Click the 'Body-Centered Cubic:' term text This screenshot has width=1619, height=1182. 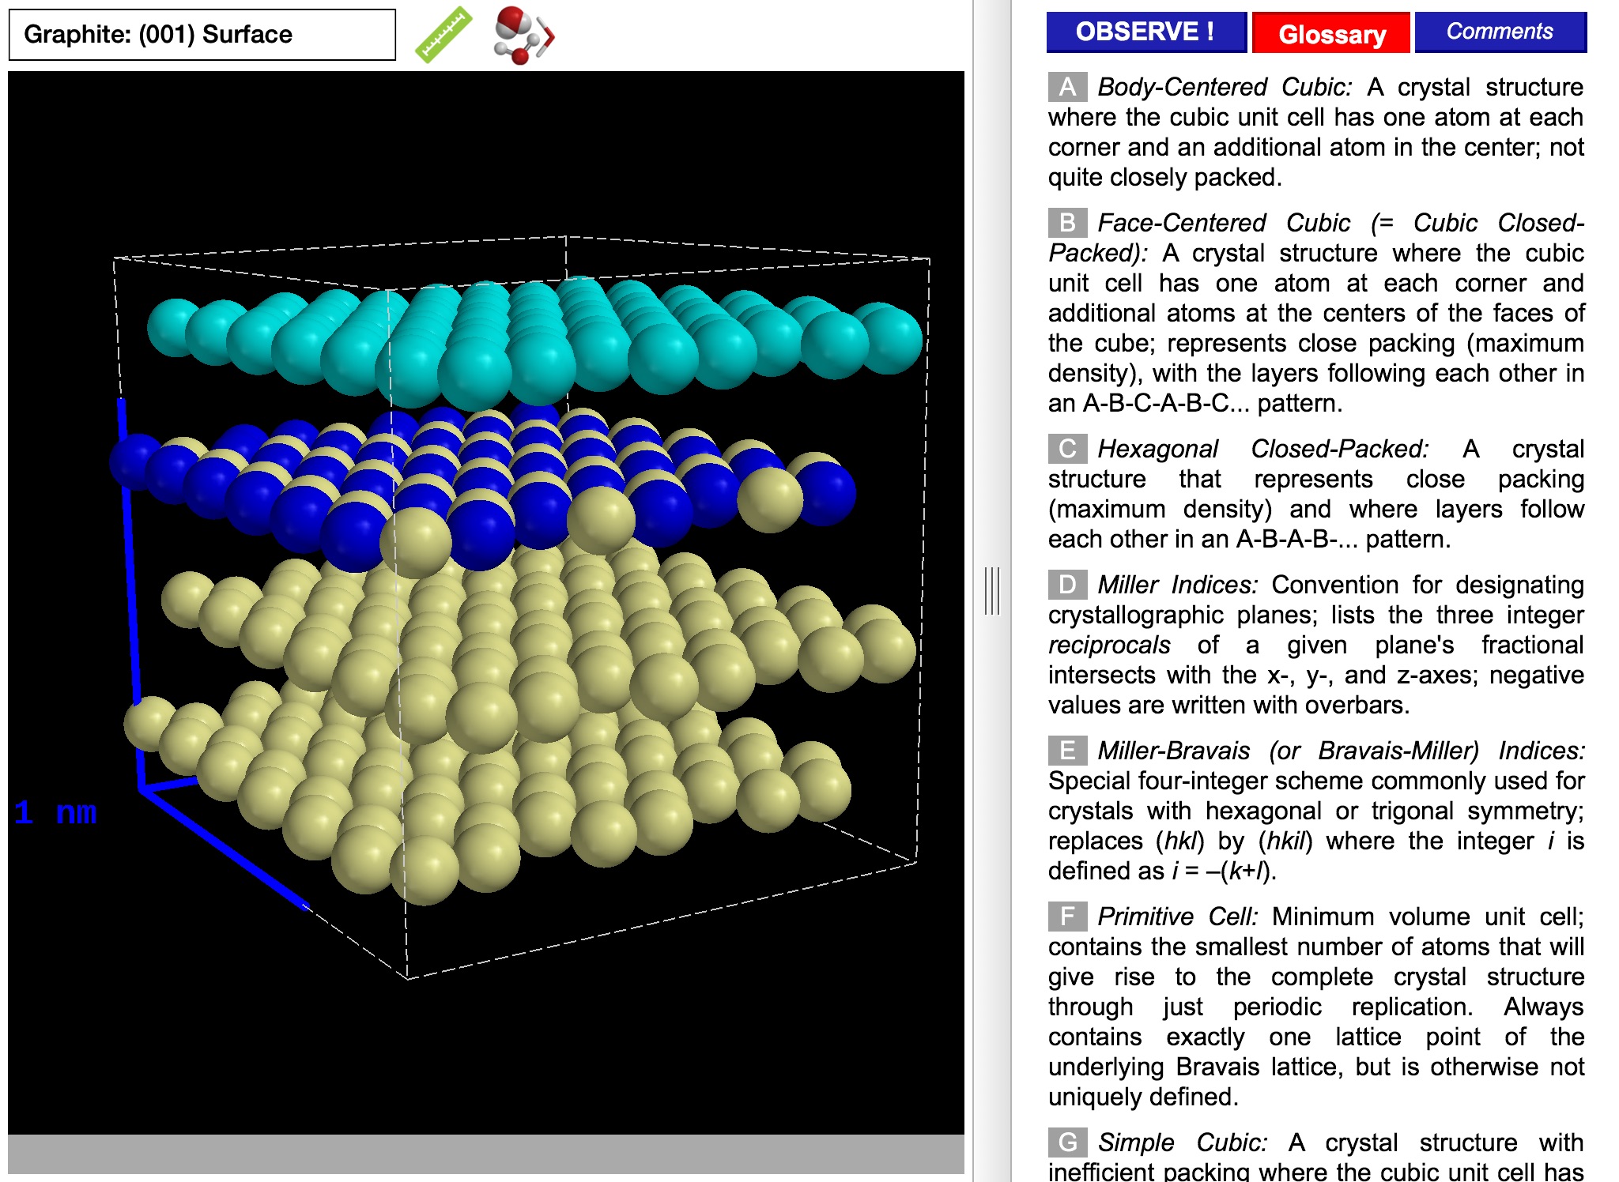tap(1225, 87)
